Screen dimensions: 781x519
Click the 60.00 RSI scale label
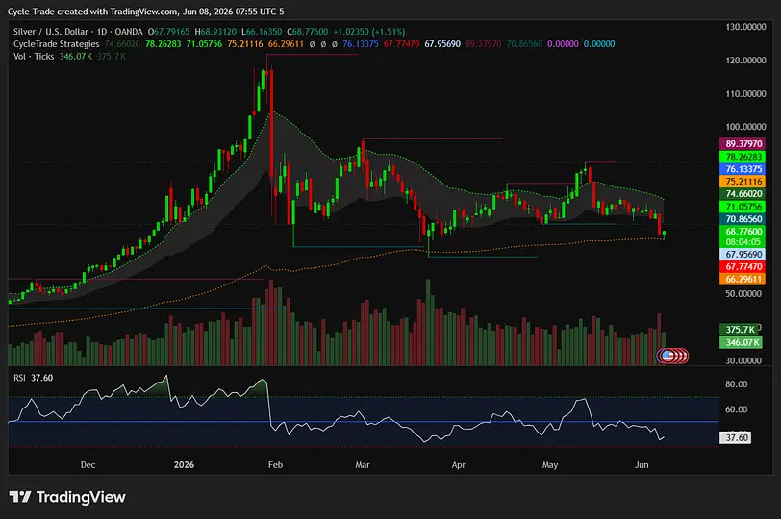pyautogui.click(x=736, y=409)
